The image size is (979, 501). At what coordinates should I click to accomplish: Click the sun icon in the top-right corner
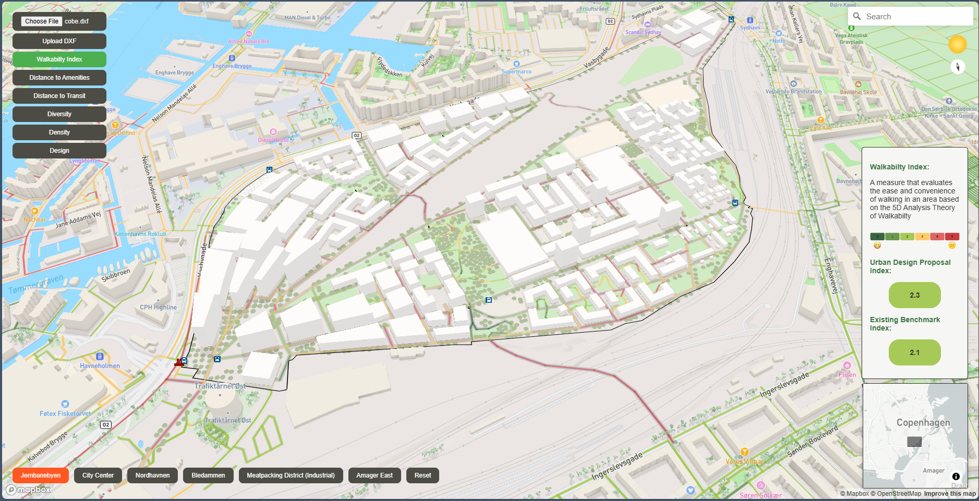pos(958,44)
